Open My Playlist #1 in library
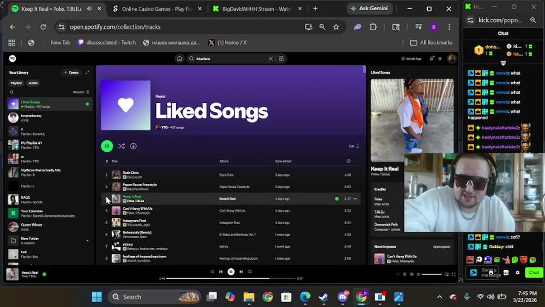The image size is (545, 307). tap(50, 145)
